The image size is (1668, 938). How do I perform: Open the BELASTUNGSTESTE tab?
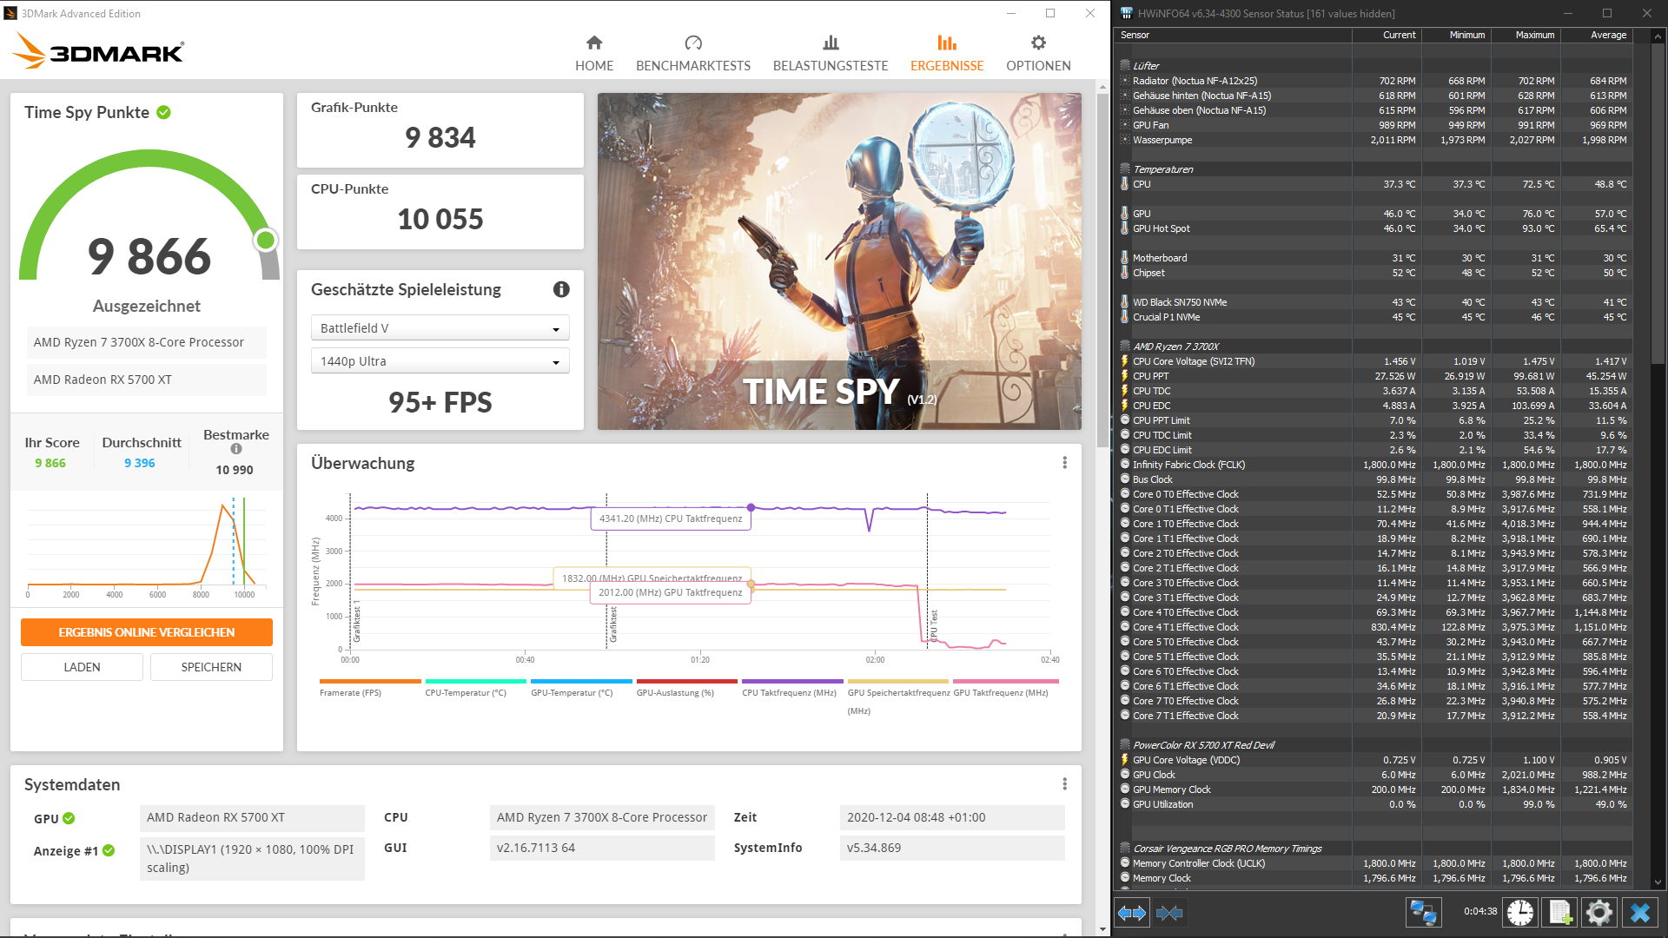830,53
